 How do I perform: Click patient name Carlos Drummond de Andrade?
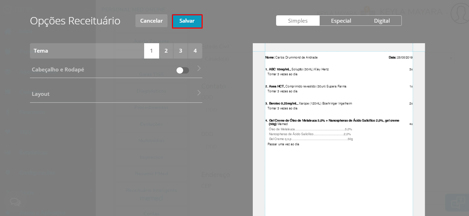296,57
